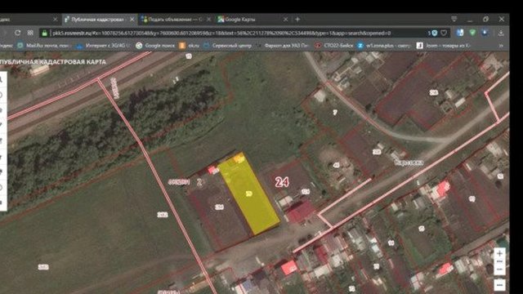Open the Фаркоп для УАЗ bookmark

(x=282, y=46)
